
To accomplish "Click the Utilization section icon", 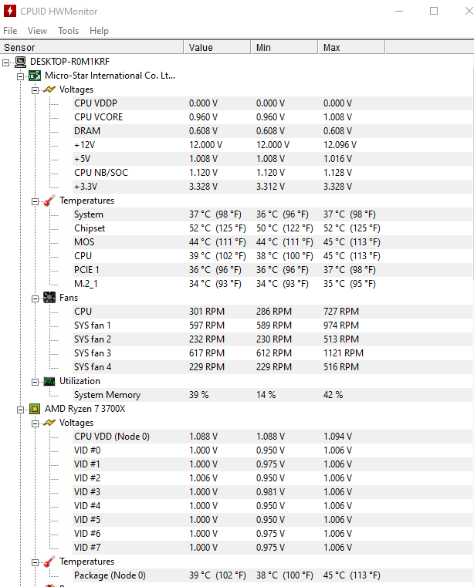I will tap(49, 381).
